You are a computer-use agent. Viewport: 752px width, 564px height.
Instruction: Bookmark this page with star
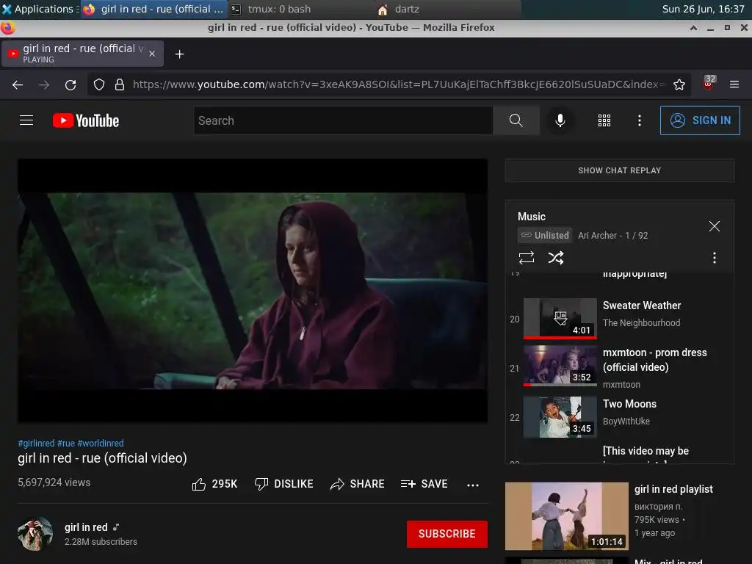pos(679,85)
